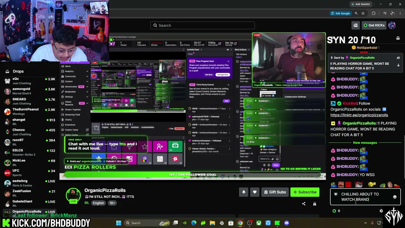Show hidden system tray icons
This screenshot has height=228, width=405.
tap(365, 223)
